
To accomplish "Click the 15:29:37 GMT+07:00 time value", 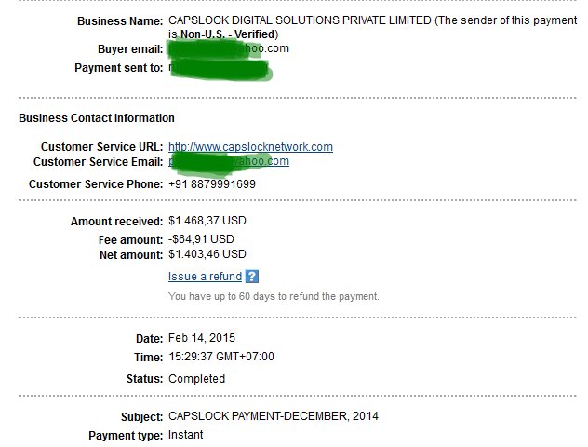I will coord(221,357).
